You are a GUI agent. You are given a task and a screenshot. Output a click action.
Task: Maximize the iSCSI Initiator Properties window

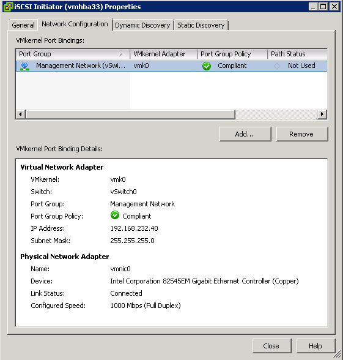pos(323,7)
